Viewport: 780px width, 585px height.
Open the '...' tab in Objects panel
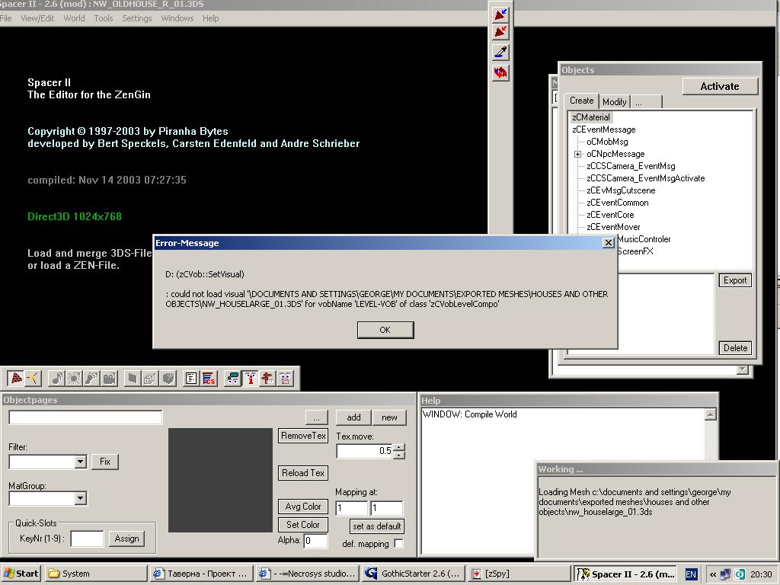click(x=646, y=101)
